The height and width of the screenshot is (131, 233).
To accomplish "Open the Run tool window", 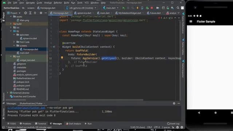I will (x=88, y=124).
